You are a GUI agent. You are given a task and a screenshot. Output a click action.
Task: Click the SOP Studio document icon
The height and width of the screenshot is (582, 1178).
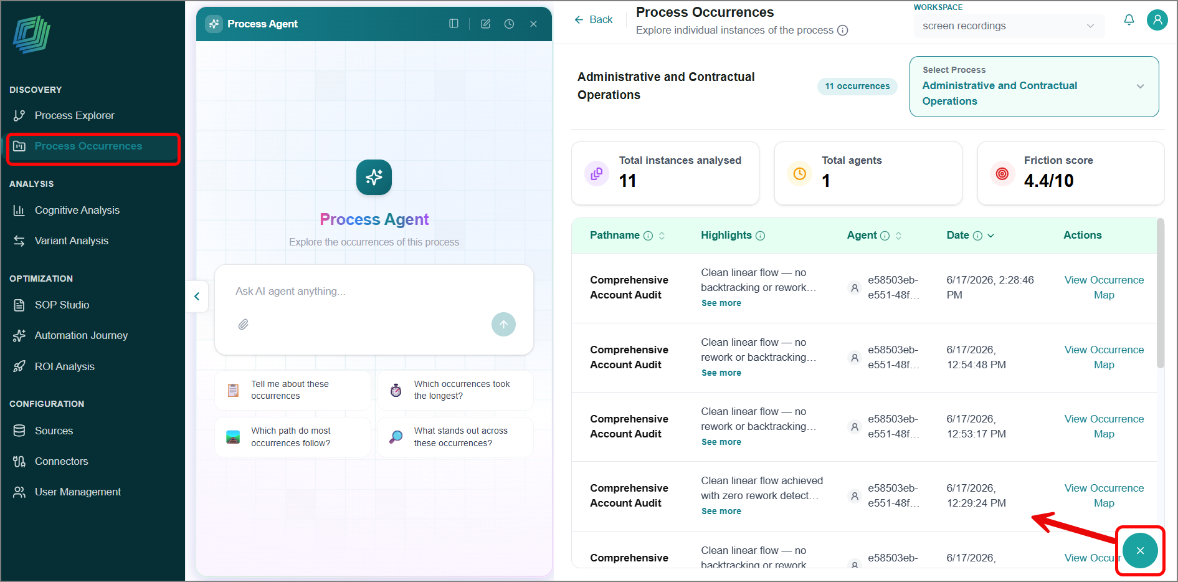coord(19,305)
